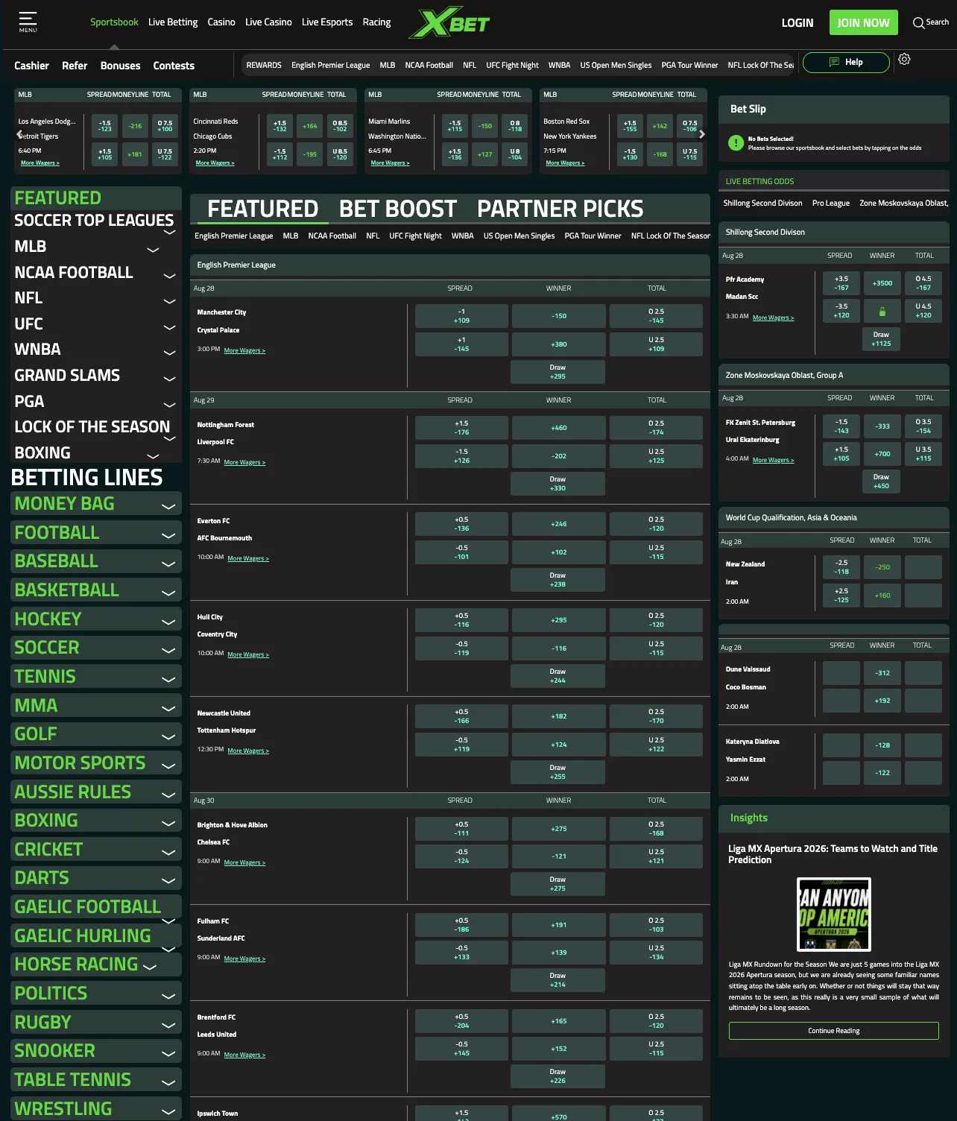Image resolution: width=957 pixels, height=1121 pixels.
Task: Open the settings gear beside Help
Action: [904, 60]
